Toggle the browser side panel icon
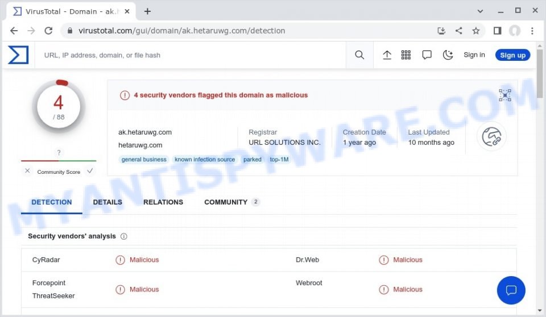 coord(497,31)
